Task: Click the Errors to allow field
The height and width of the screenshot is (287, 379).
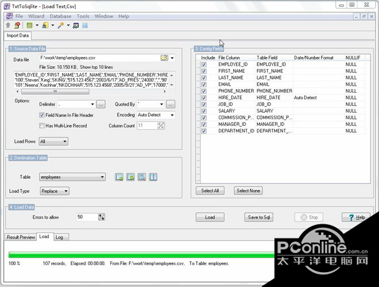Action: pos(87,217)
